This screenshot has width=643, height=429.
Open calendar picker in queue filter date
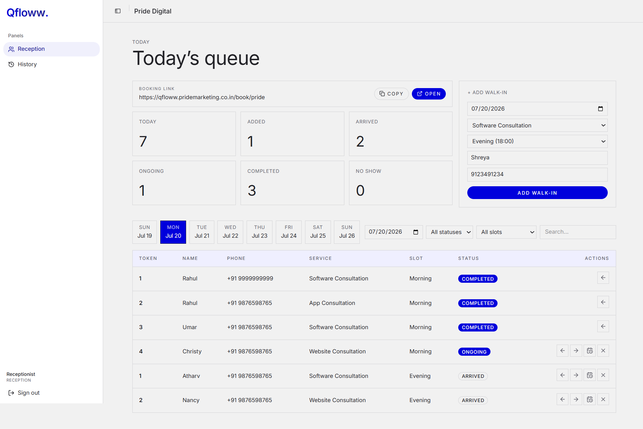pyautogui.click(x=416, y=232)
